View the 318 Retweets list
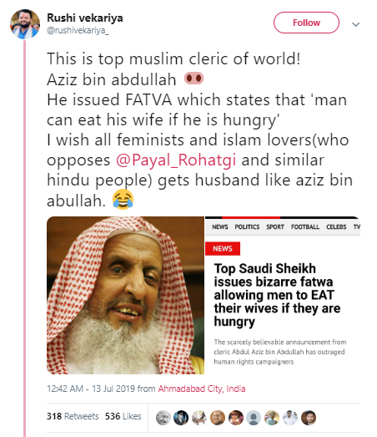This screenshot has height=437, width=377. click(73, 416)
